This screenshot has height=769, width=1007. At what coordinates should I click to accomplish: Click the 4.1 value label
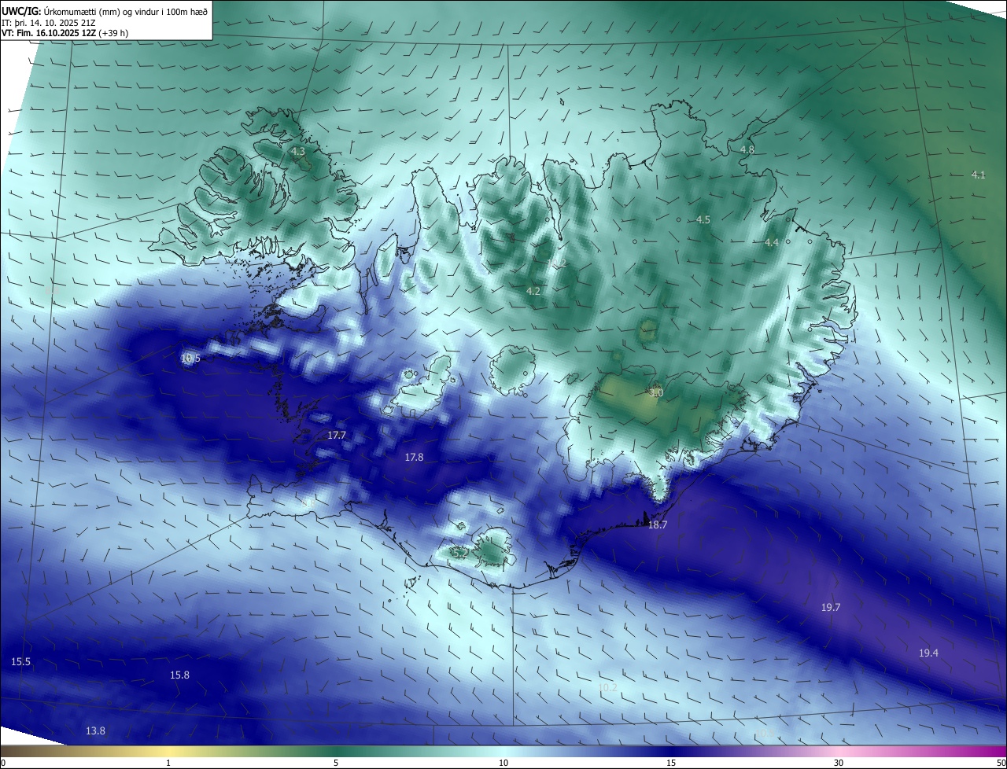(978, 175)
